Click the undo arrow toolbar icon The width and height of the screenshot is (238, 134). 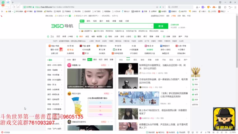tap(230, 7)
